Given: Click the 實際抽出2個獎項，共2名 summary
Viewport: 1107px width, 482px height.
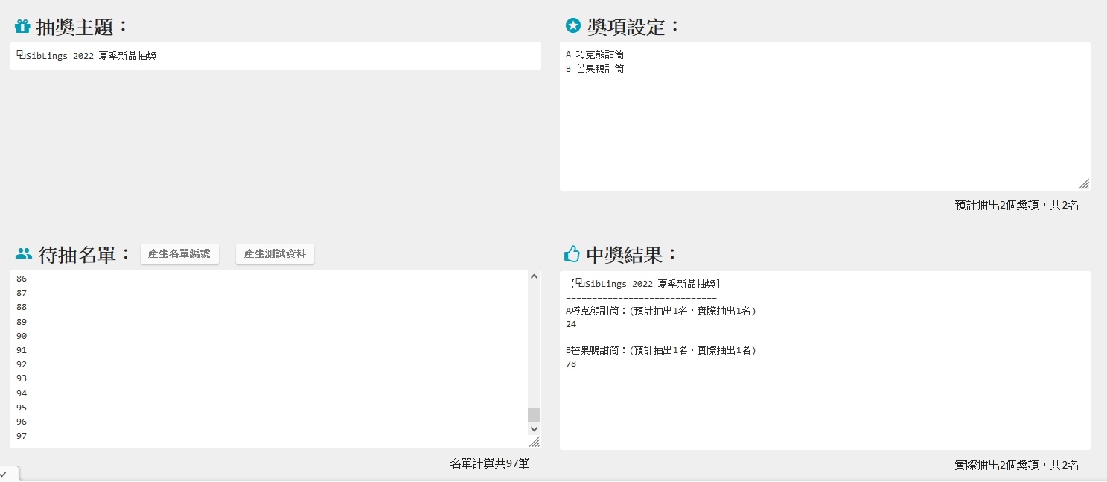Looking at the screenshot, I should point(1017,465).
